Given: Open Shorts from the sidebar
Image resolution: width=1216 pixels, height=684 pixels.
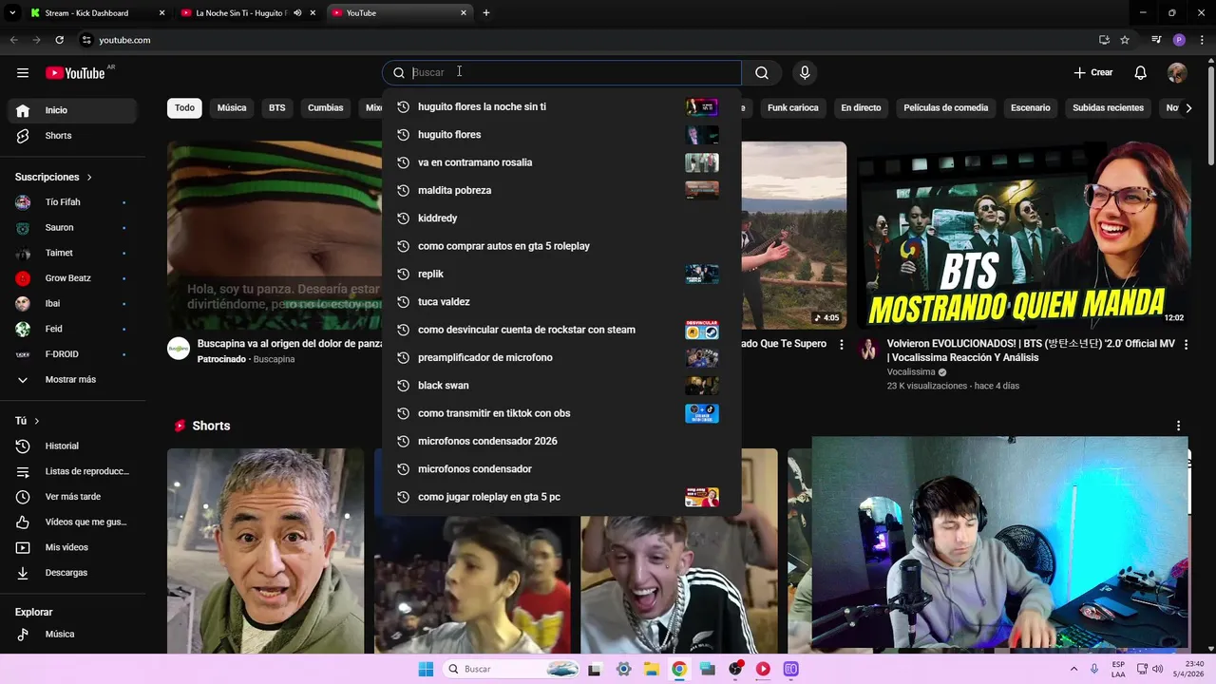Looking at the screenshot, I should coord(72,136).
